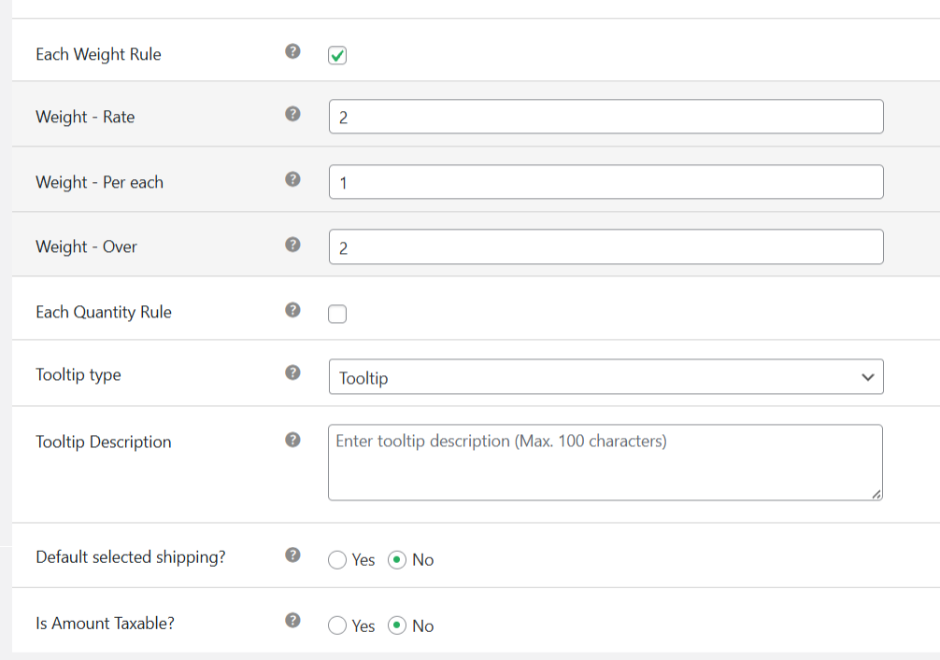Click inside the Weight - Rate field
This screenshot has width=940, height=660.
605,116
